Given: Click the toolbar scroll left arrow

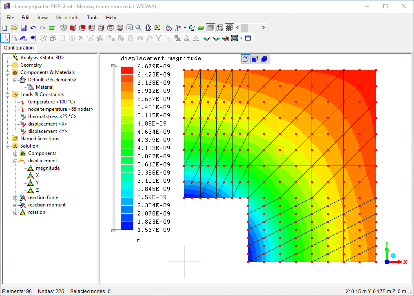Looking at the screenshot, I should click(238, 27).
